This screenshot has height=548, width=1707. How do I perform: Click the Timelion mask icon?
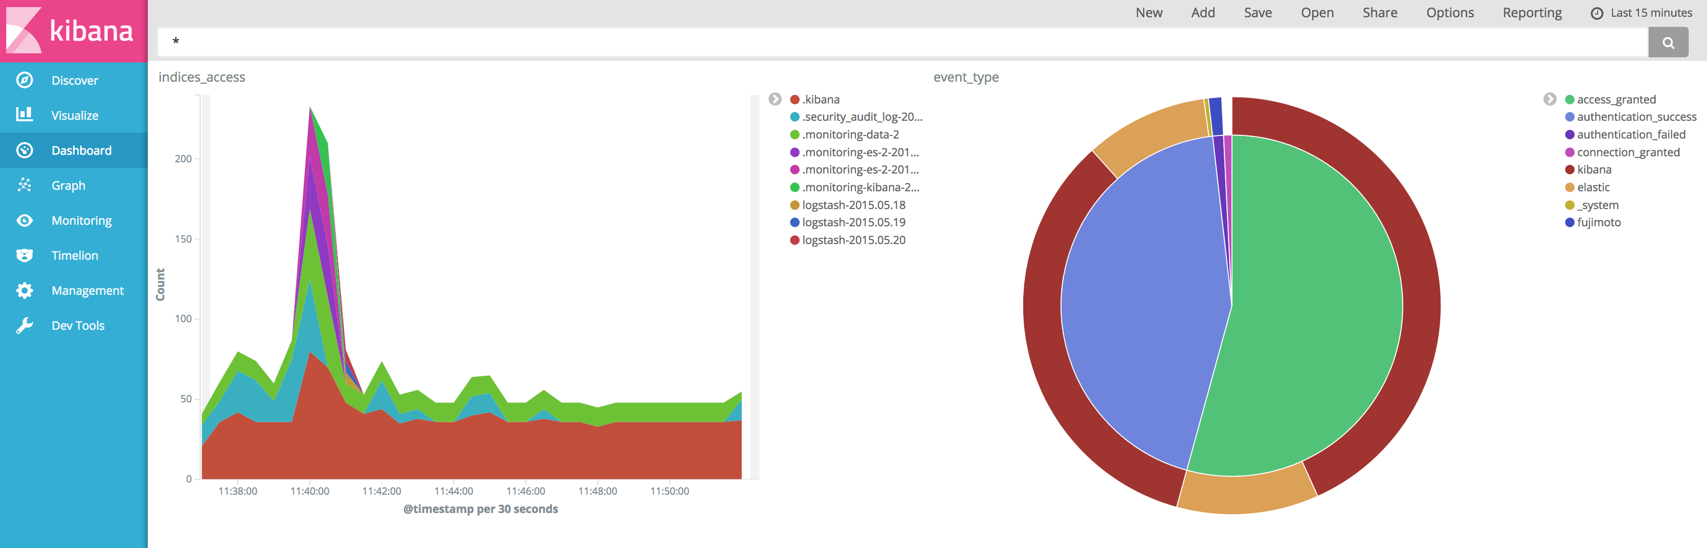pyautogui.click(x=24, y=255)
